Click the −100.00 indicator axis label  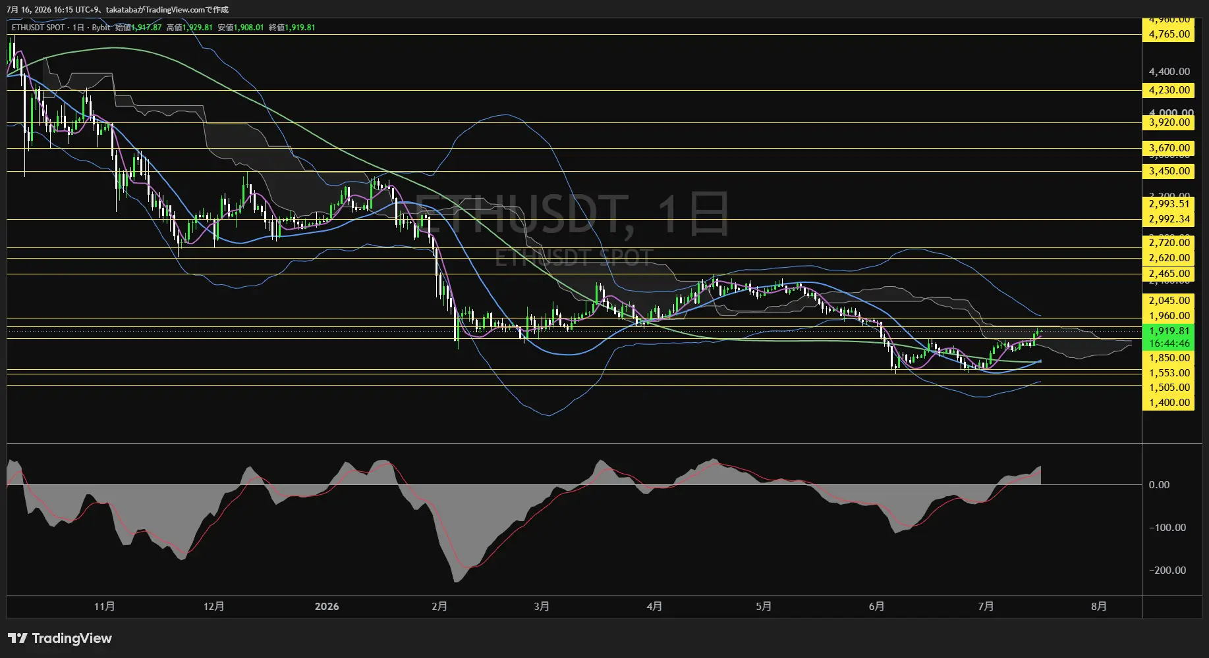[1167, 528]
